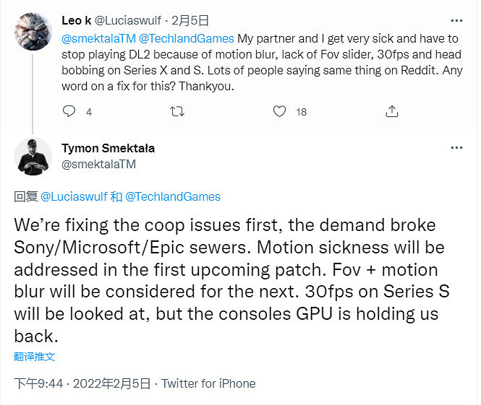The height and width of the screenshot is (405, 481).
Task: Click the Twitter for iPhone source link
Action: tap(208, 383)
